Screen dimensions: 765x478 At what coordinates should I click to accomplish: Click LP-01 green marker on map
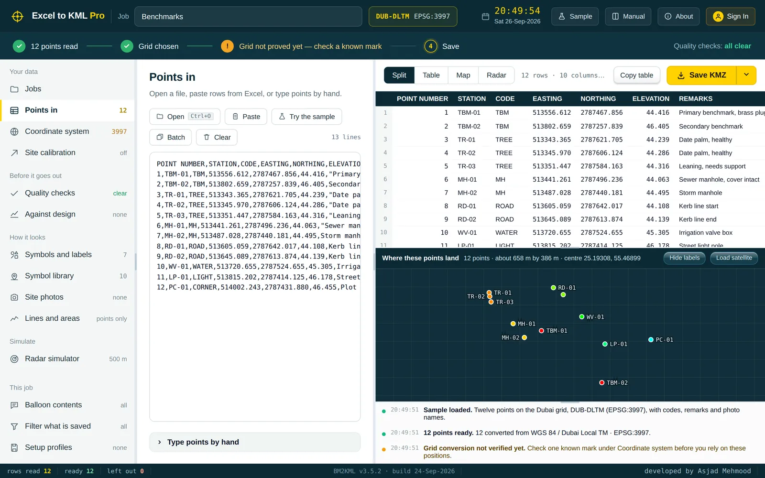(x=605, y=344)
